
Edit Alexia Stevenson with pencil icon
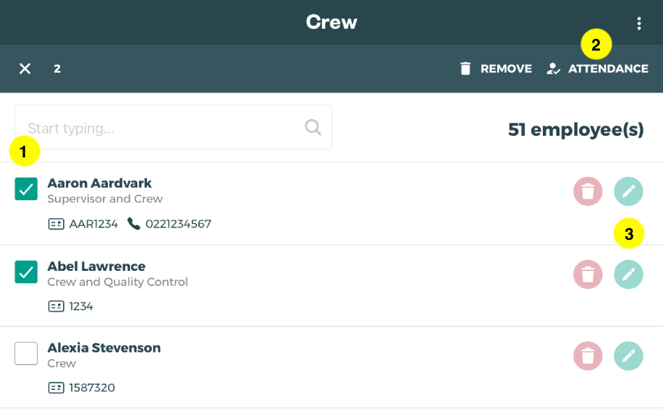point(628,356)
